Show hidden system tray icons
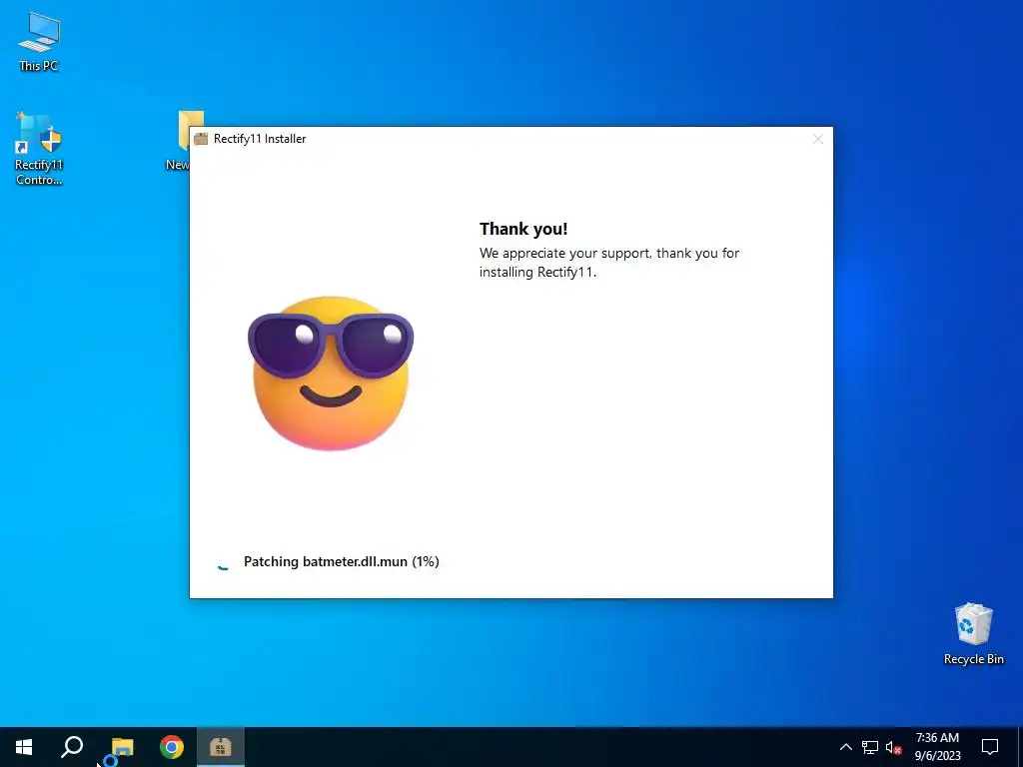Image resolution: width=1023 pixels, height=767 pixels. coord(845,747)
